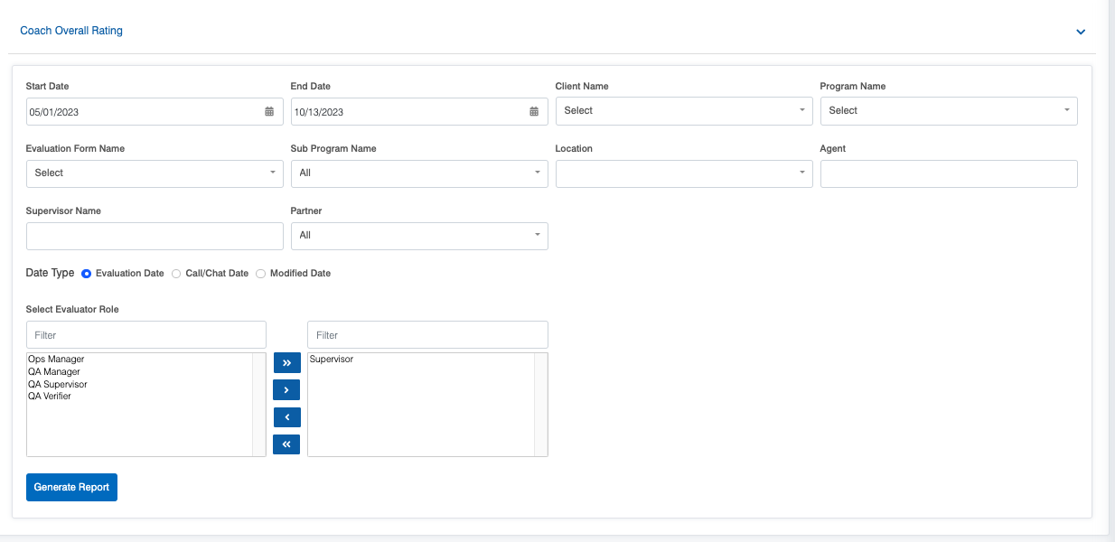Screen dimensions: 1115x542
Task: Select the Modified Date radio button
Action: tap(260, 273)
